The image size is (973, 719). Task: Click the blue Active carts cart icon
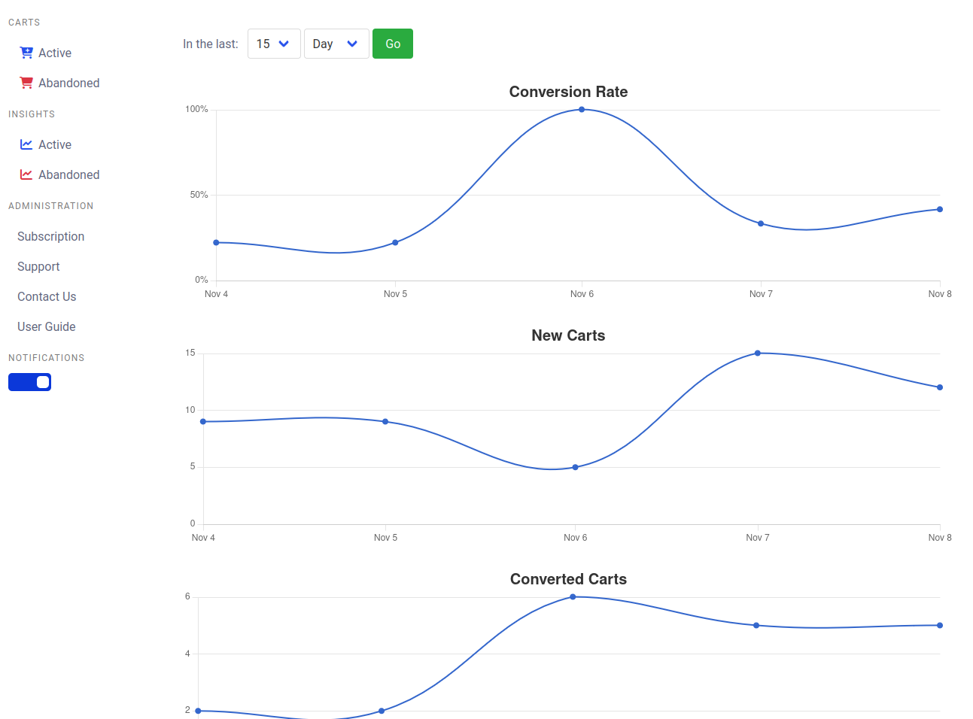[x=26, y=53]
